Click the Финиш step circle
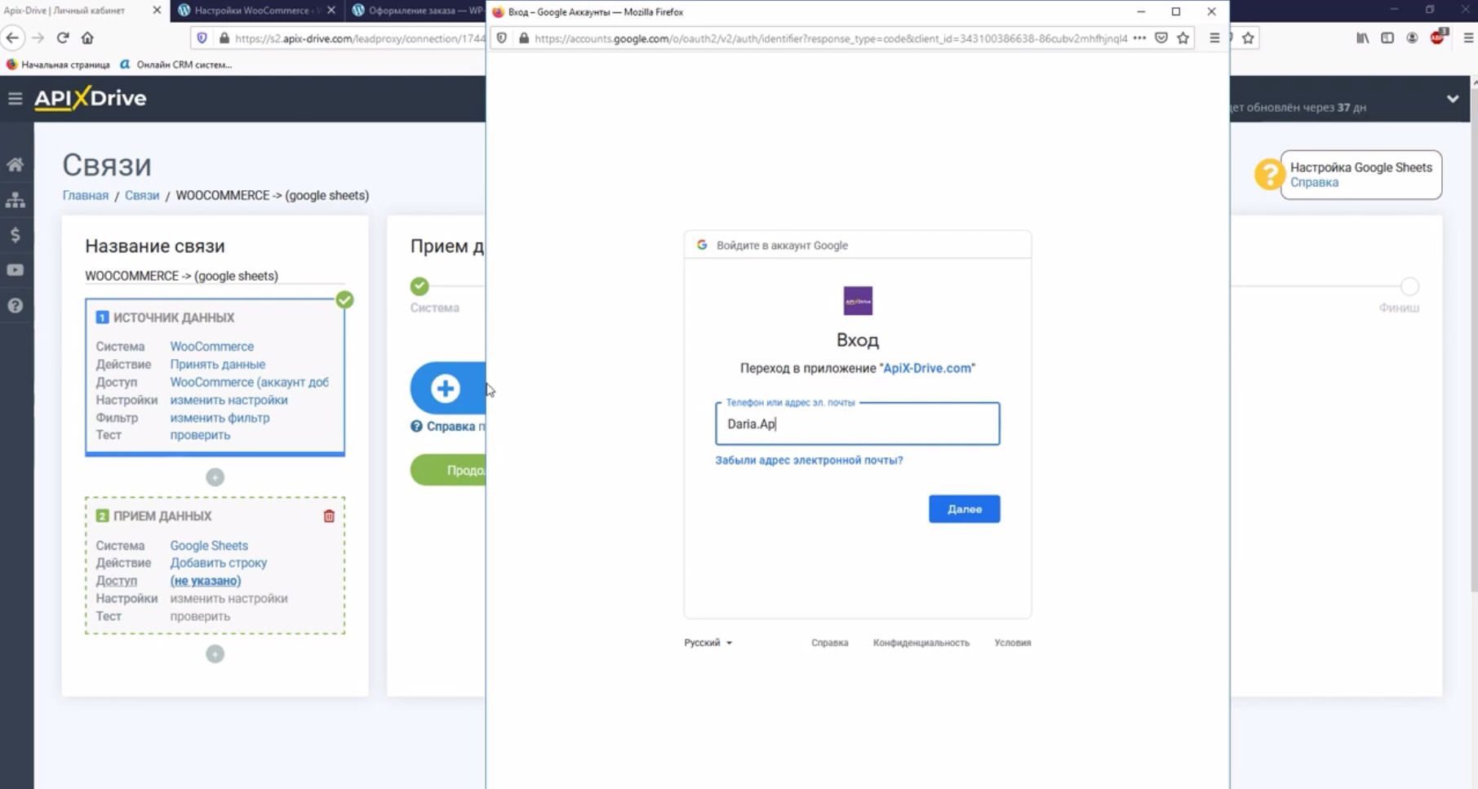1478x789 pixels. [1409, 286]
